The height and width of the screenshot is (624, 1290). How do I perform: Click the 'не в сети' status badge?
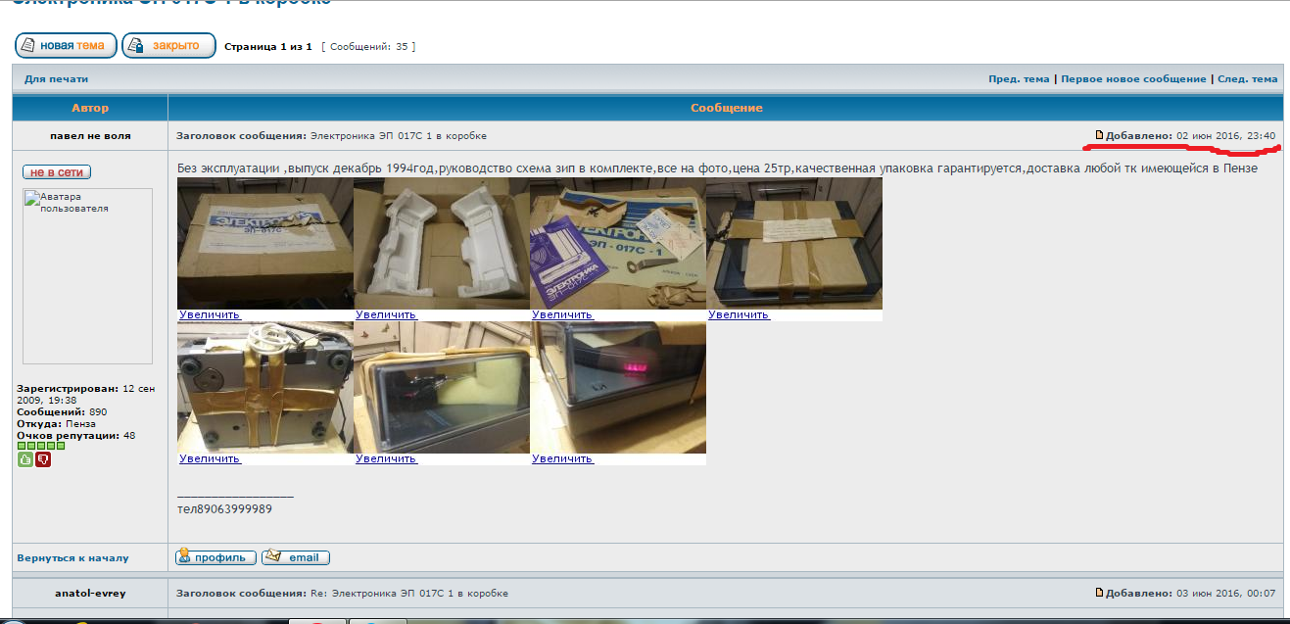pos(57,172)
